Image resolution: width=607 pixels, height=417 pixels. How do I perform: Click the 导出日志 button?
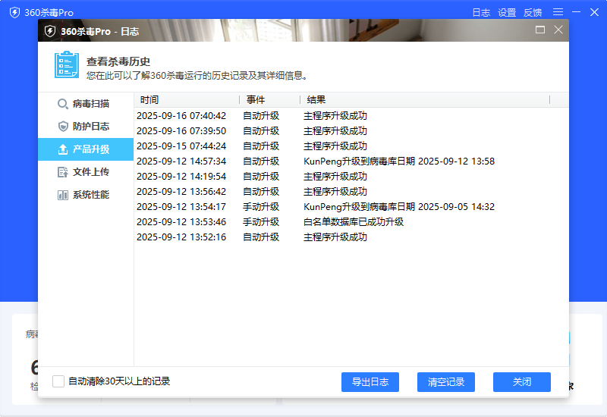[370, 382]
